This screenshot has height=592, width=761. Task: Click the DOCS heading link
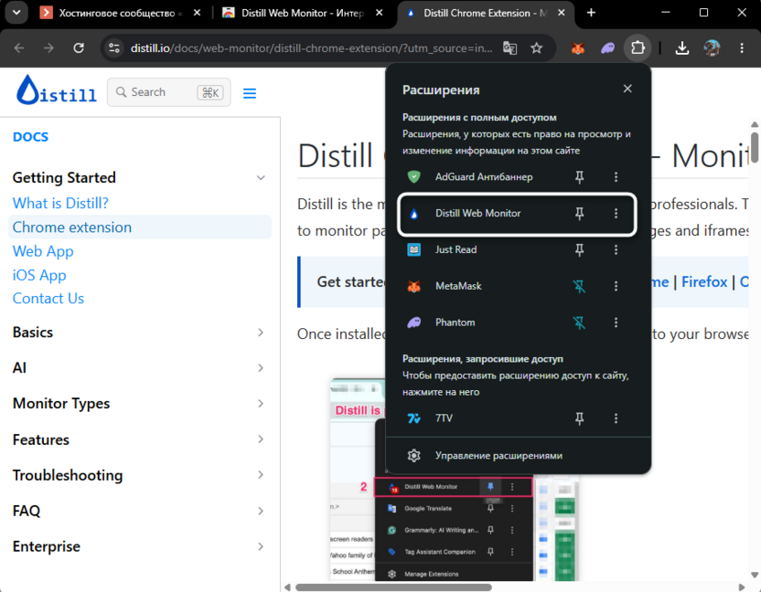click(x=30, y=137)
